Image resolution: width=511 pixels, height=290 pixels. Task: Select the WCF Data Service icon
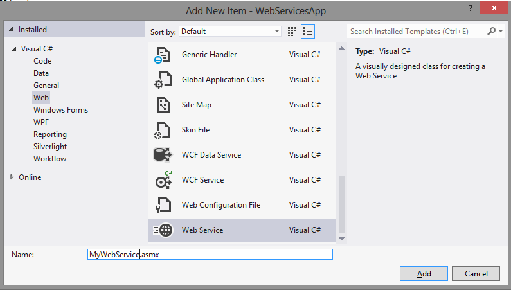162,155
